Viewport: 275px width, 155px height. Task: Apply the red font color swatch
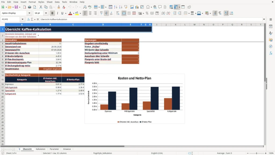[x=70, y=13]
